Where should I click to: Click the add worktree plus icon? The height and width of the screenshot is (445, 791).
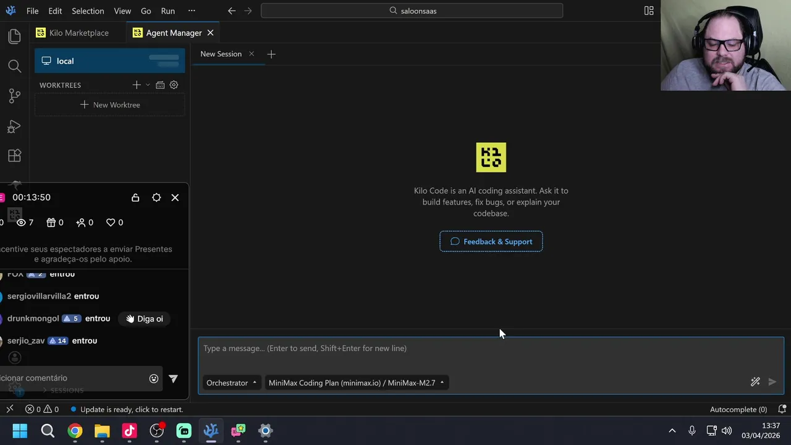click(137, 85)
